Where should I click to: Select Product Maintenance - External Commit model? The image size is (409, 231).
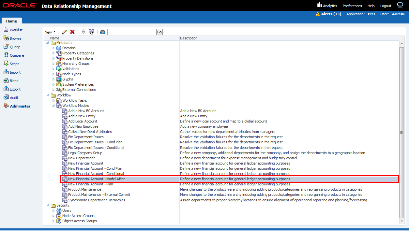pos(99,195)
